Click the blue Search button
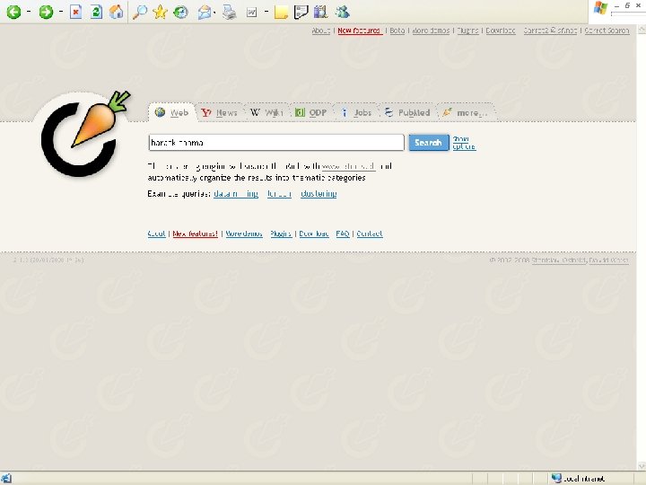The height and width of the screenshot is (485, 646). pyautogui.click(x=429, y=143)
